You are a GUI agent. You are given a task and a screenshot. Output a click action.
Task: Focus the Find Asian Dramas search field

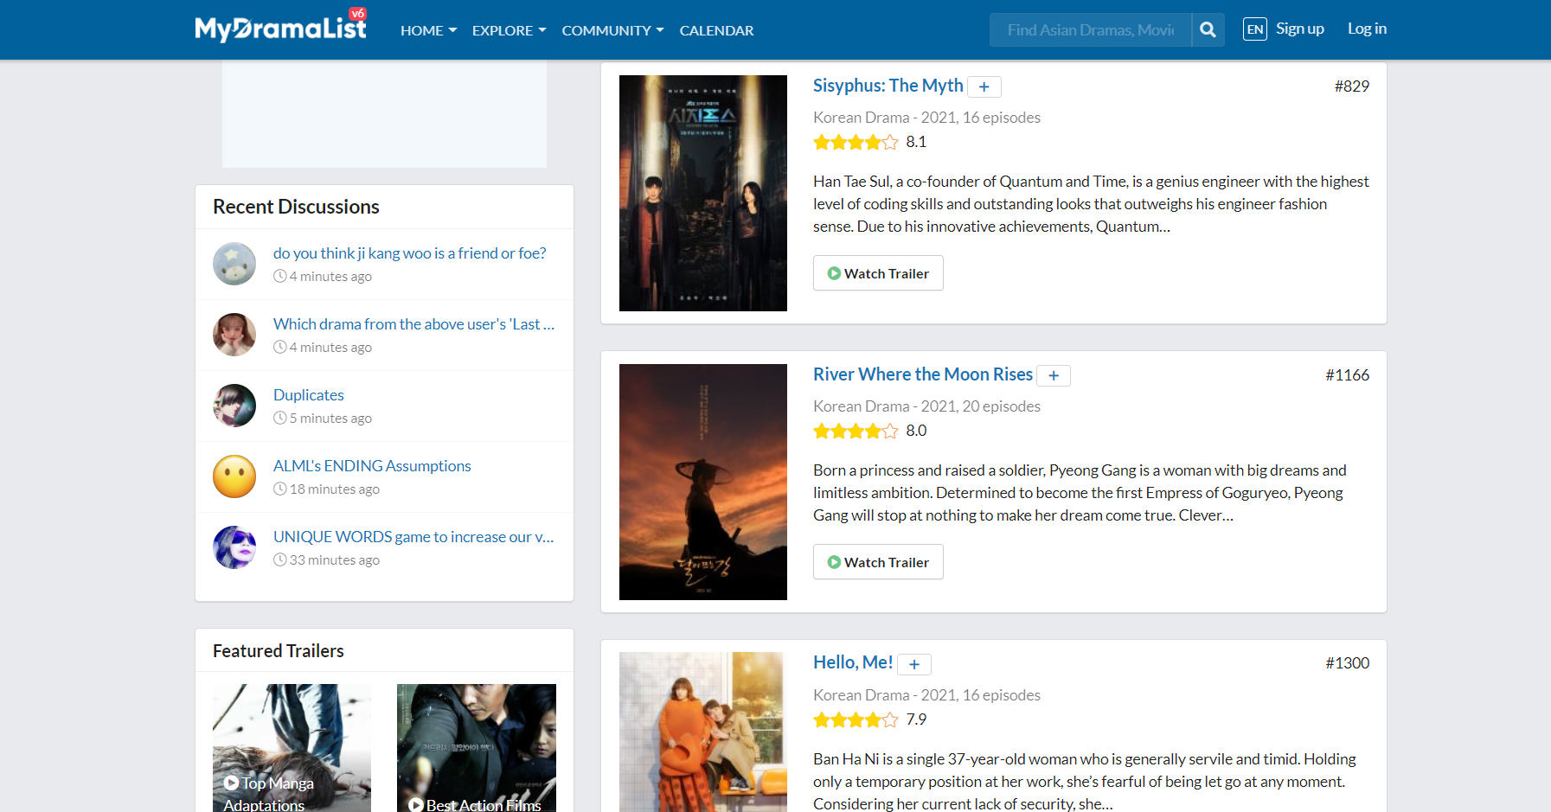click(x=1090, y=30)
